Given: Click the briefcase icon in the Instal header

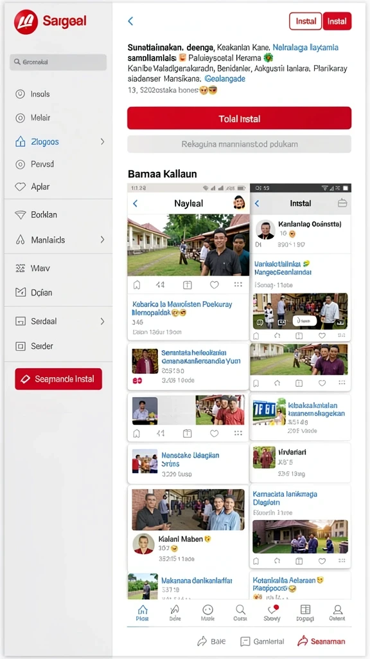Looking at the screenshot, I should [x=342, y=203].
